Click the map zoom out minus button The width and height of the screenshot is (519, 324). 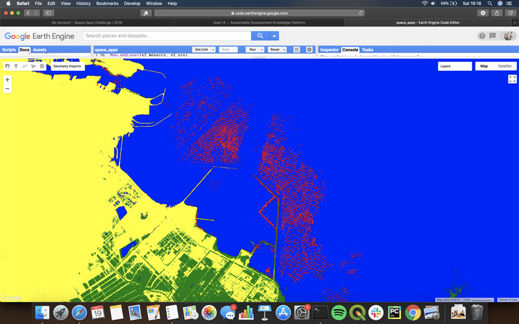coord(7,88)
